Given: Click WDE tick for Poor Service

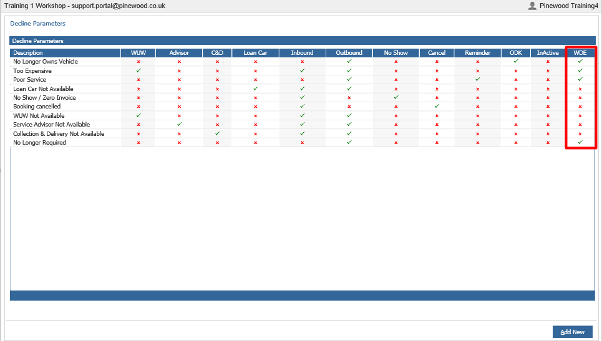Looking at the screenshot, I should click(580, 79).
